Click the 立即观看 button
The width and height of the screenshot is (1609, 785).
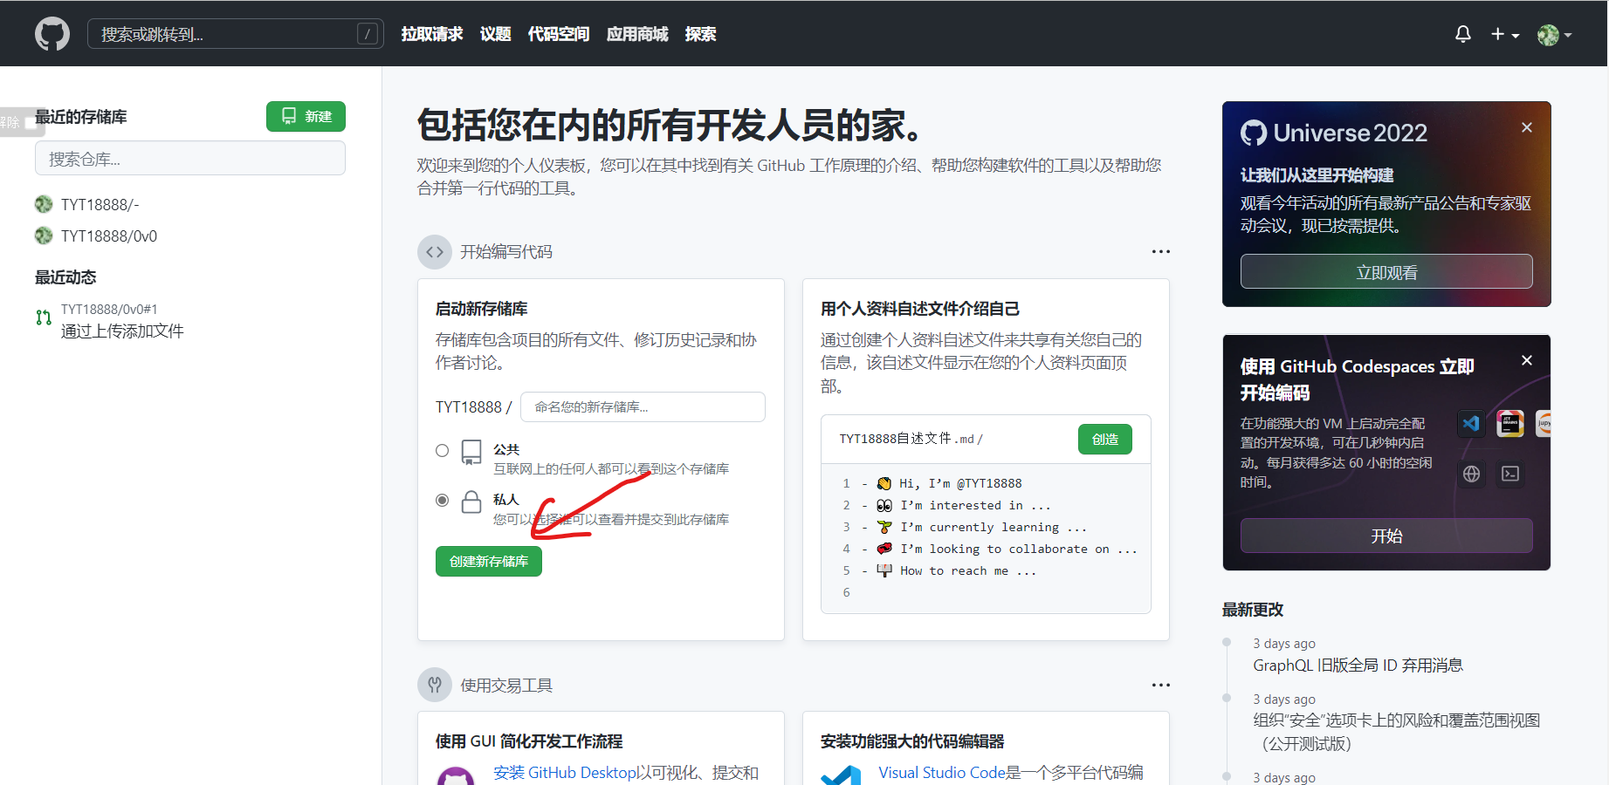pos(1386,271)
